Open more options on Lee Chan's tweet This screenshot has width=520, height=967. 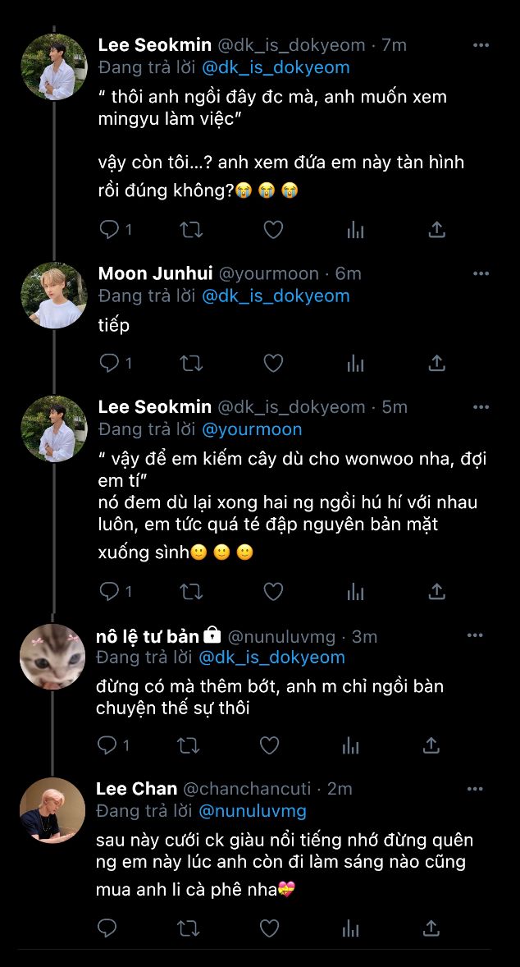475,789
